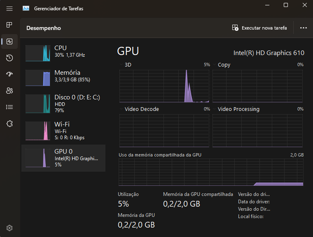The height and width of the screenshot is (237, 313).
Task: Open the App history icon
Action: [x=9, y=58]
